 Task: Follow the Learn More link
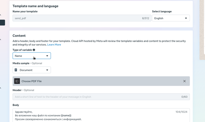[x=54, y=45]
